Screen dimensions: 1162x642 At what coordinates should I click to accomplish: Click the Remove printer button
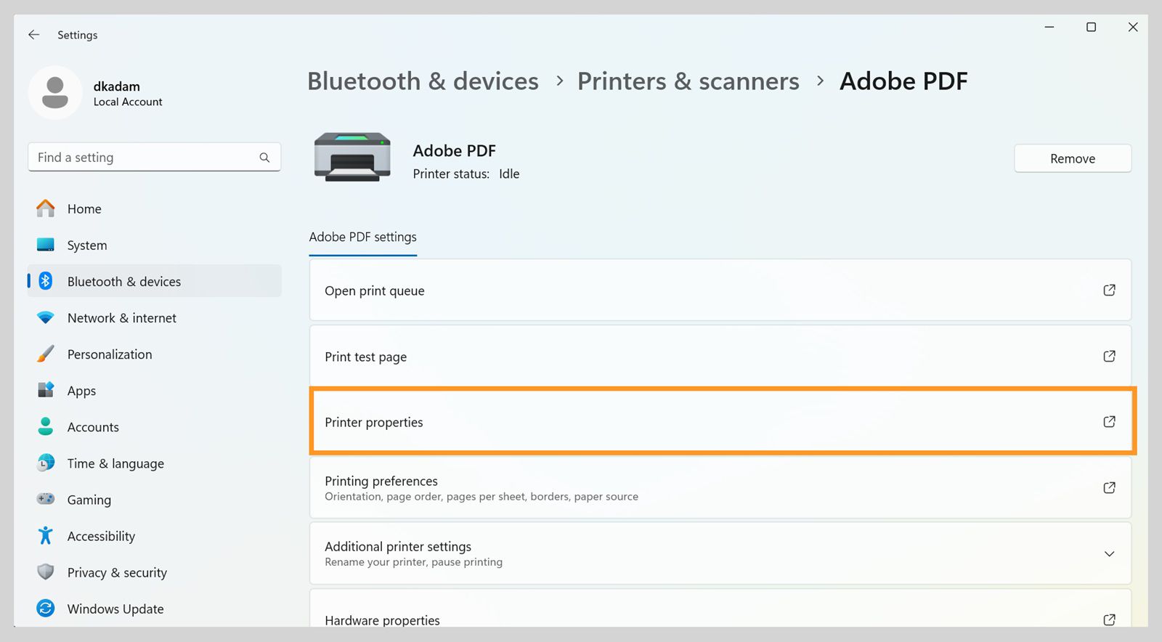click(x=1072, y=158)
